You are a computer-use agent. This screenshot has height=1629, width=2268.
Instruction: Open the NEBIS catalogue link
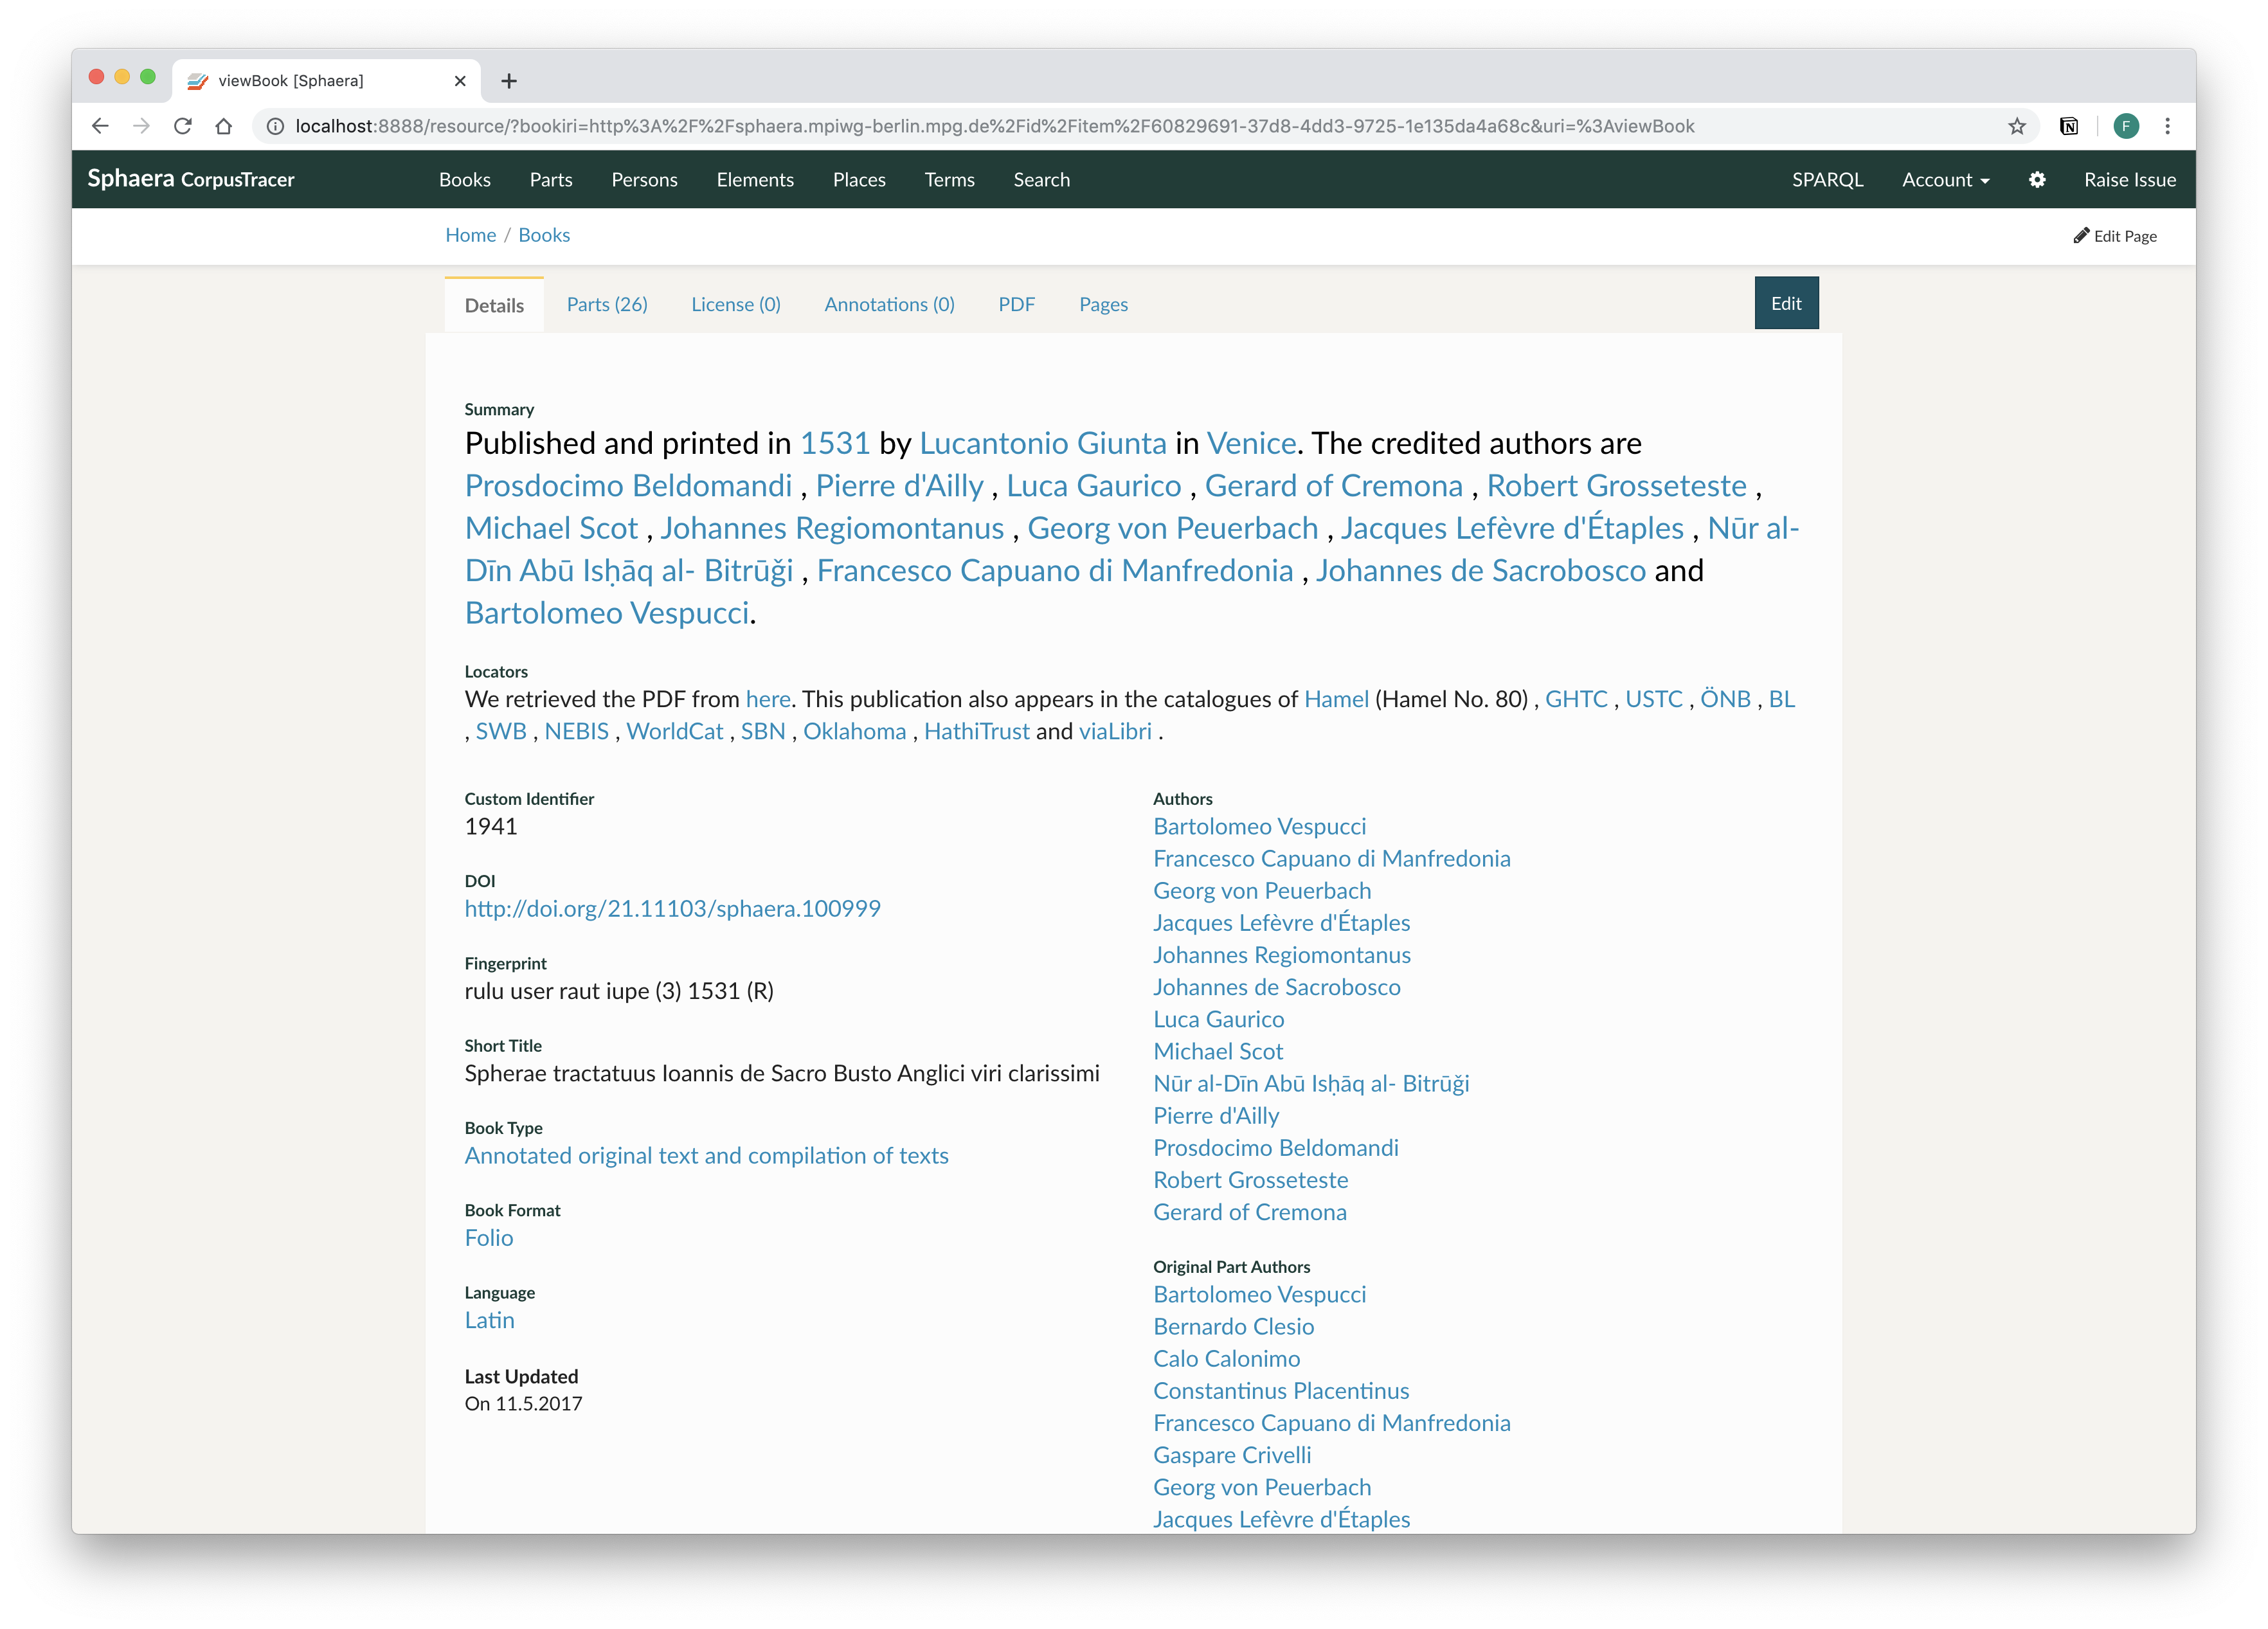[577, 731]
